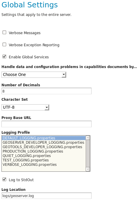139x200 pixels.
Task: Click the Global Settings page heading
Action: (30, 5)
